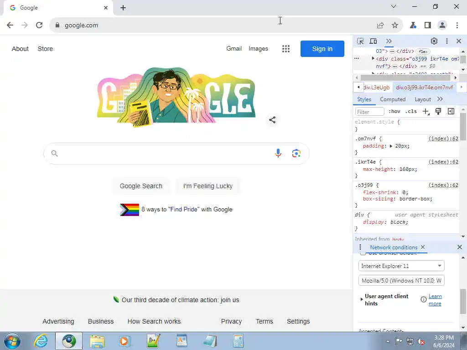Select the Network conditions drawer tab

coord(394,247)
